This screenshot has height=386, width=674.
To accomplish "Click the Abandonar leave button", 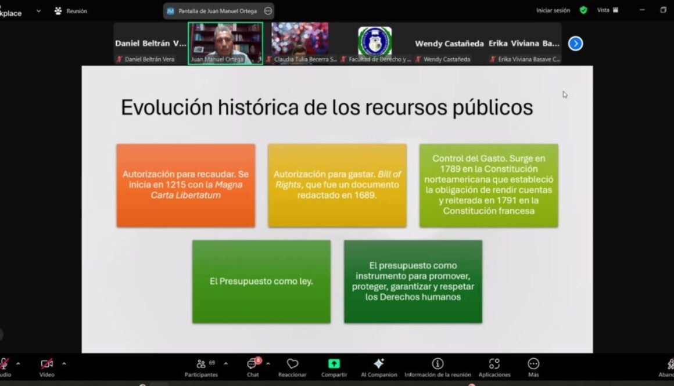I will click(668, 367).
